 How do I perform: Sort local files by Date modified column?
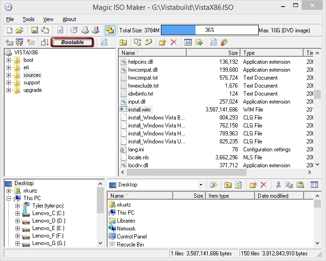coord(279,196)
